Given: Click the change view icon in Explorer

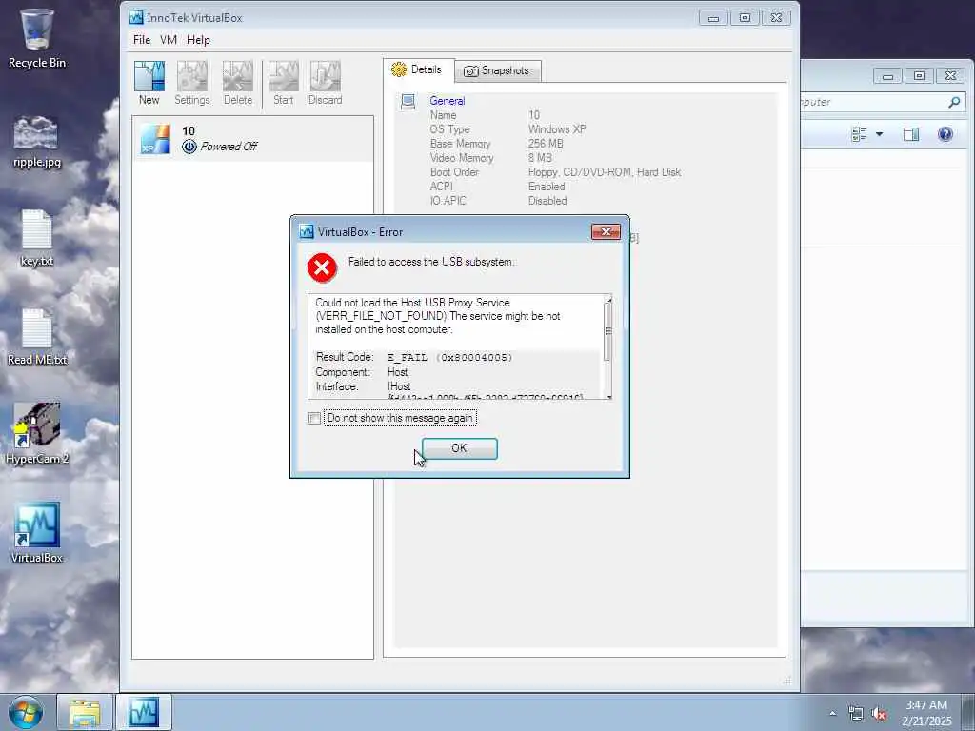Looking at the screenshot, I should coord(860,134).
